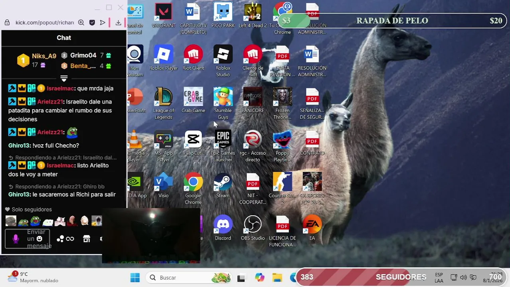Image resolution: width=510 pixels, height=287 pixels.
Task: Open the rgc - Acceso directo shortcut
Action: click(x=253, y=146)
